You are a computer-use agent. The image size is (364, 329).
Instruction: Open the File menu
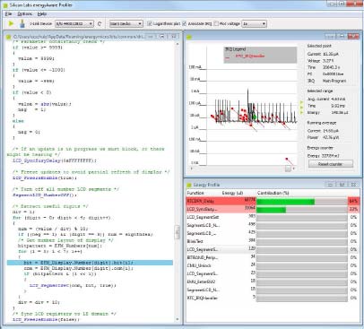point(8,14)
